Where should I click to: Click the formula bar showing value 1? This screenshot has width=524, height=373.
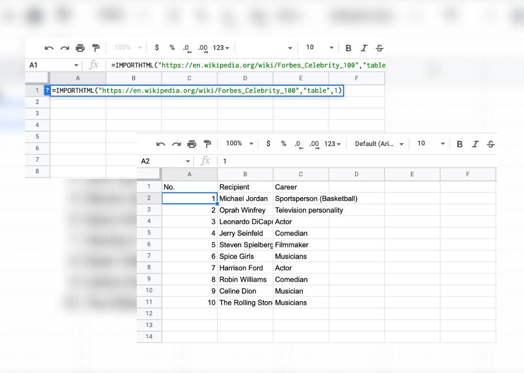tap(340, 161)
